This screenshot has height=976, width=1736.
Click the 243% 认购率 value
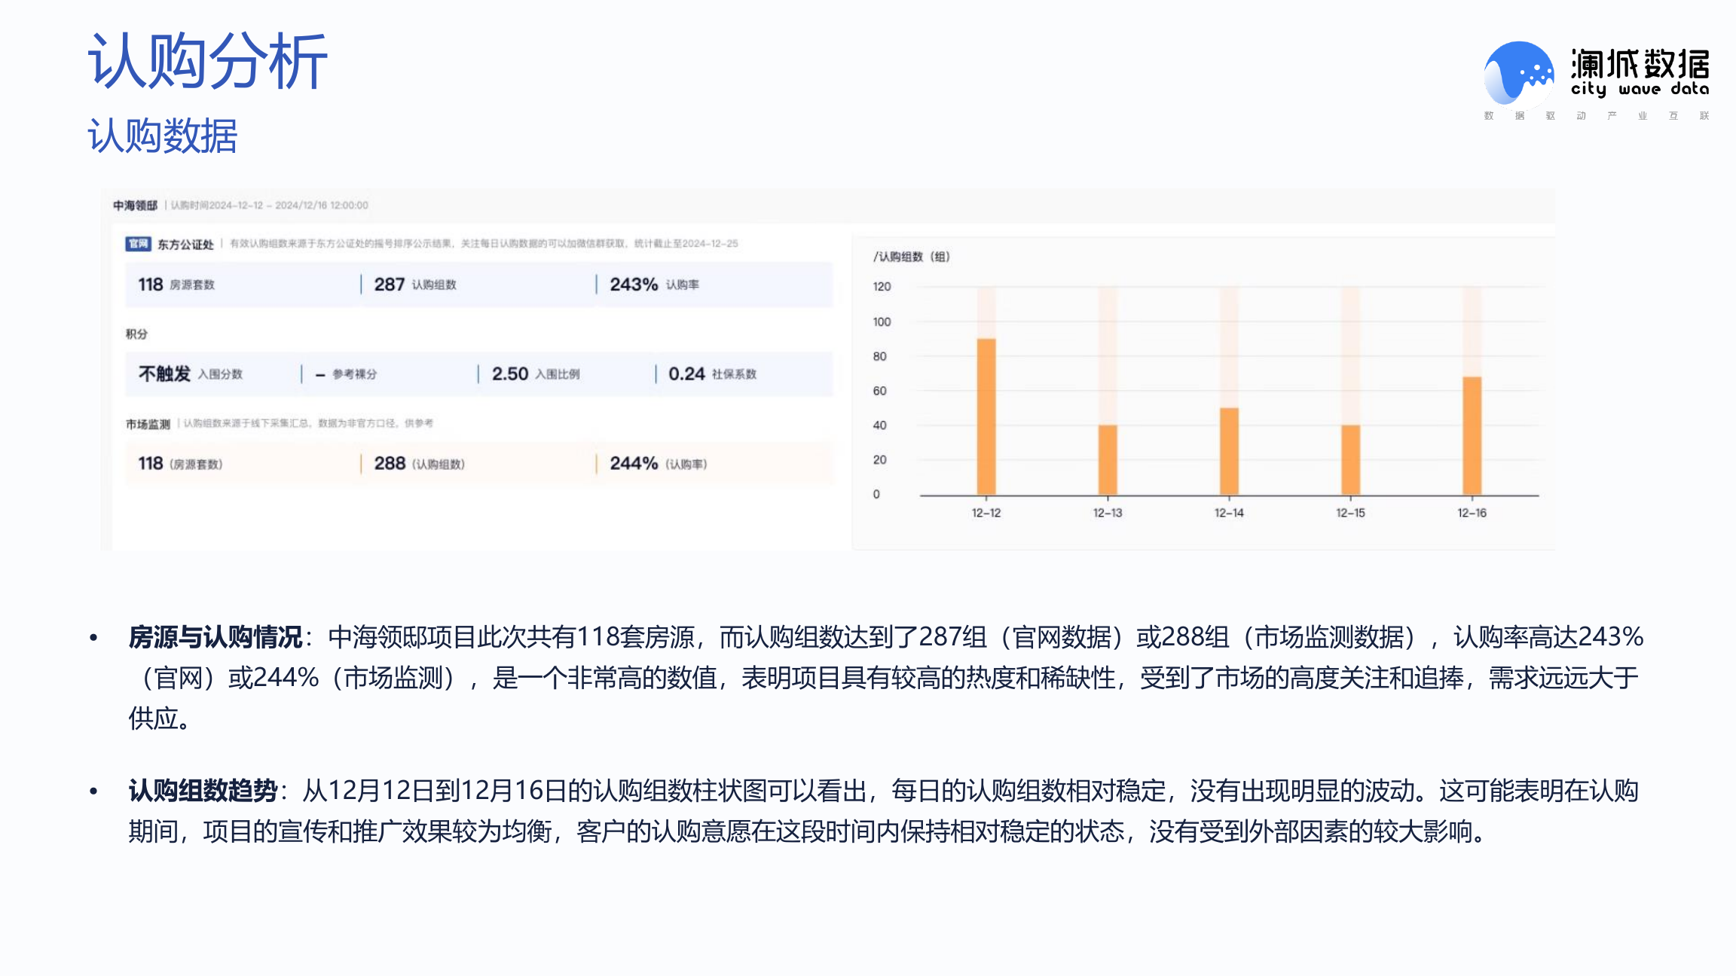pyautogui.click(x=655, y=285)
